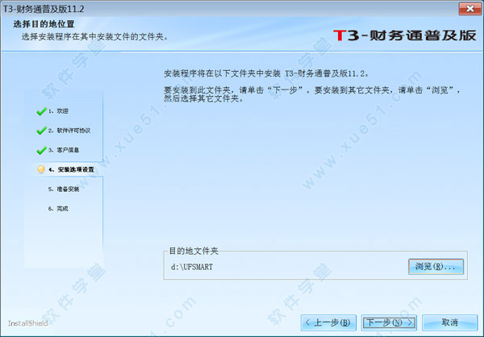Click the yellow bulb beside 安装选项设置
The image size is (484, 337).
[41, 169]
